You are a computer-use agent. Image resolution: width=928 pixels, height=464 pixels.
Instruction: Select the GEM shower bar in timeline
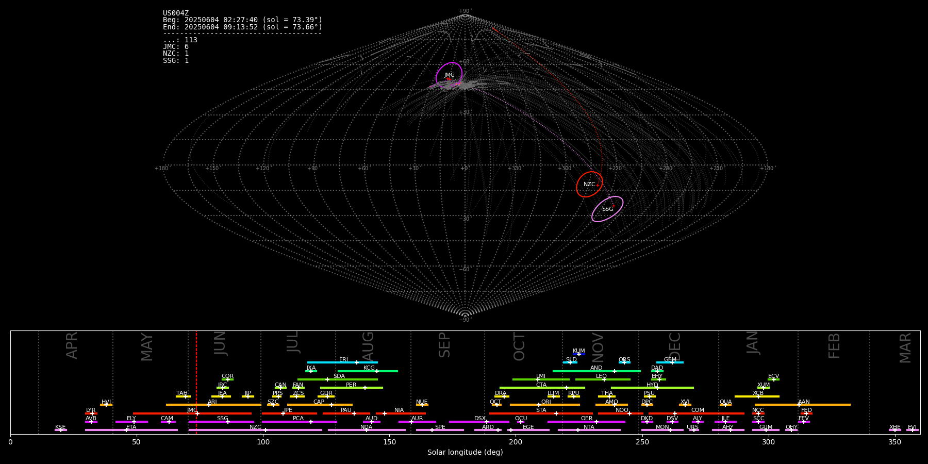pyautogui.click(x=670, y=362)
